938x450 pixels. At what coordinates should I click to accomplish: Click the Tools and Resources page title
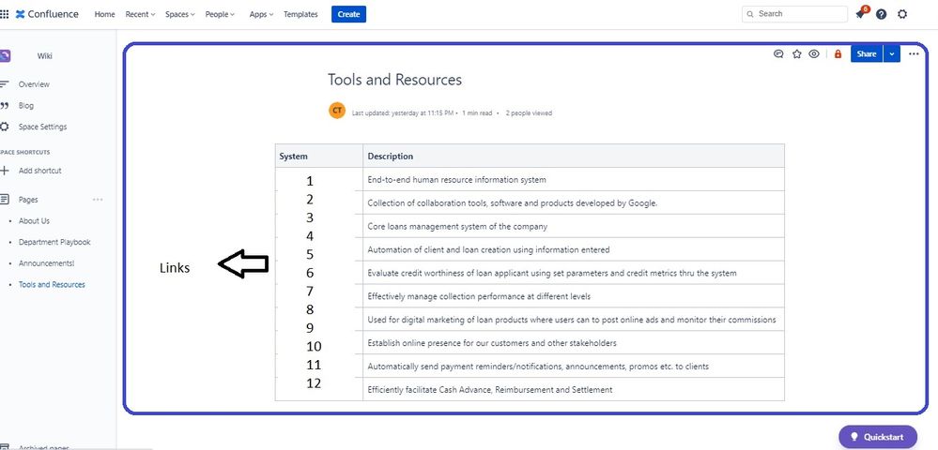(x=394, y=80)
